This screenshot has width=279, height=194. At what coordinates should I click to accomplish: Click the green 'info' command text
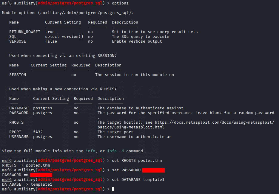(x=90, y=151)
